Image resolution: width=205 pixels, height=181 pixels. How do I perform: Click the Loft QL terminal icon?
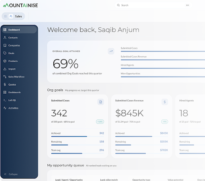tap(5, 100)
